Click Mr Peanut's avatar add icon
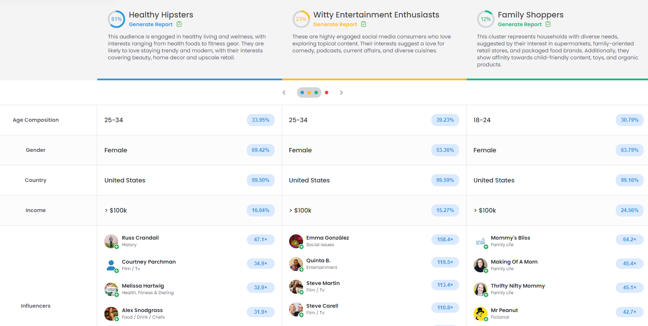 [x=486, y=319]
